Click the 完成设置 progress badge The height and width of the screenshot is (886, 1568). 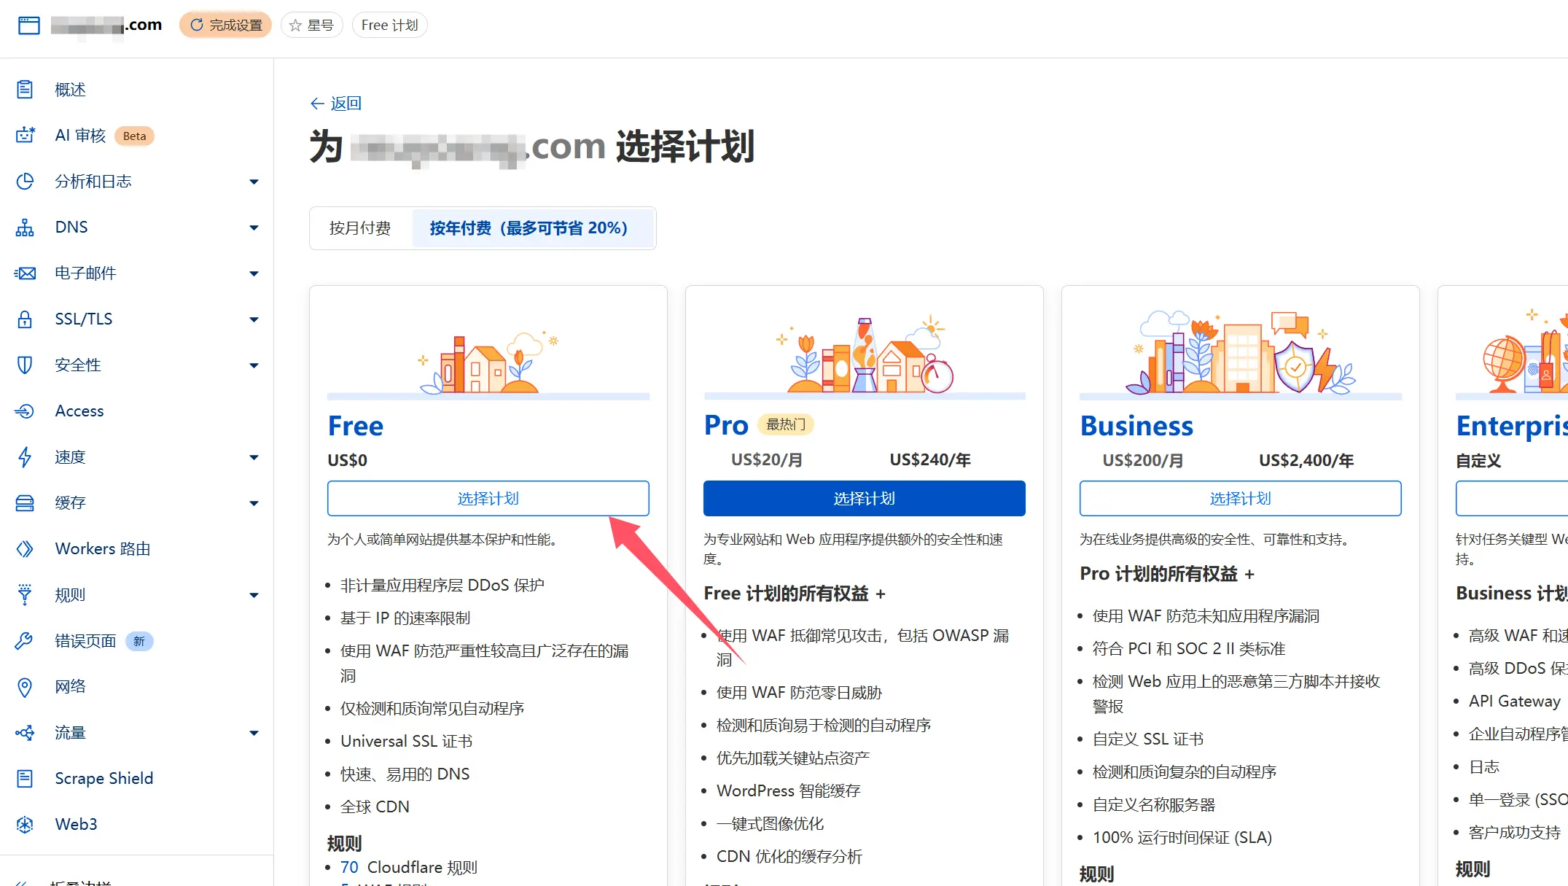click(x=226, y=26)
